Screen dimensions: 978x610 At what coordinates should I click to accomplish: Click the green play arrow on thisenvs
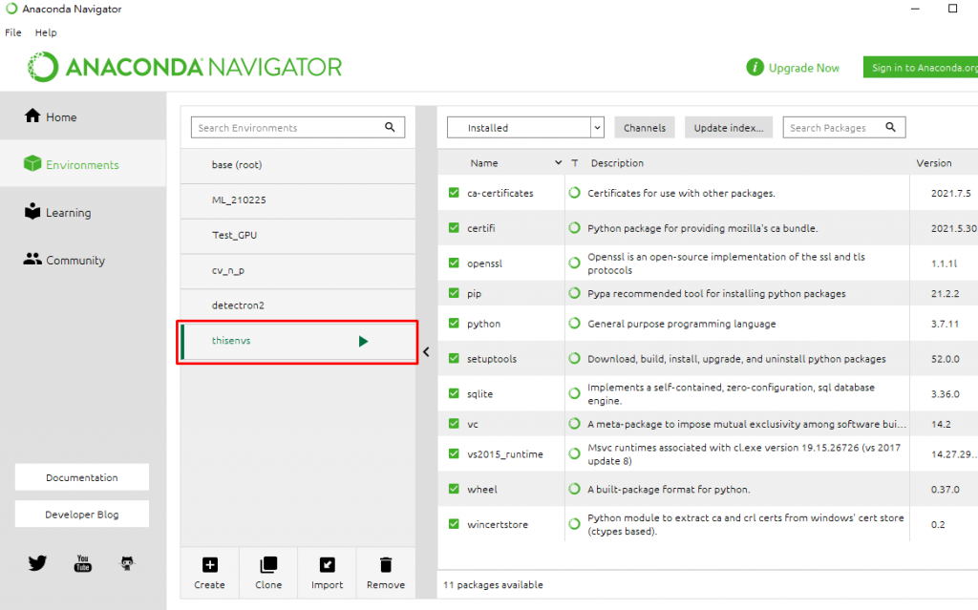point(363,341)
